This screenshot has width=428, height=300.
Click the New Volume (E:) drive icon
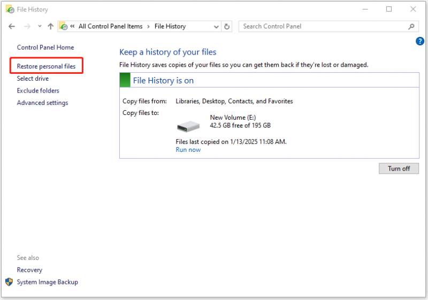[x=188, y=126]
